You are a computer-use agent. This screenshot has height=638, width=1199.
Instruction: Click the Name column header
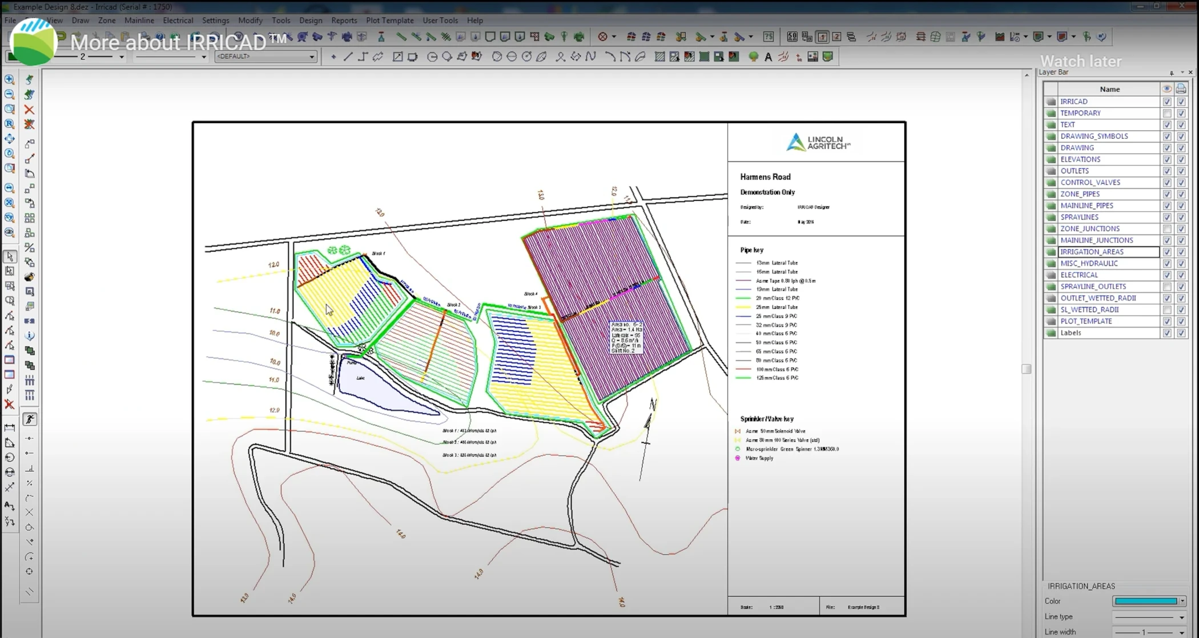(x=1109, y=89)
